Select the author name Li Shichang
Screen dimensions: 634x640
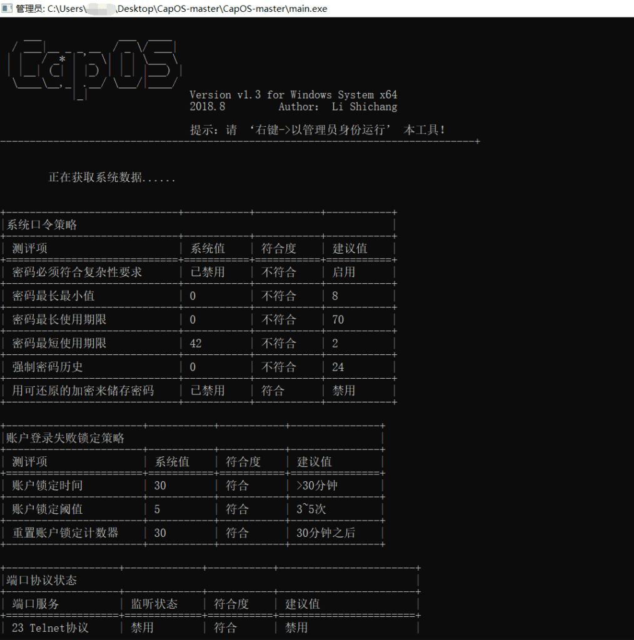(364, 107)
